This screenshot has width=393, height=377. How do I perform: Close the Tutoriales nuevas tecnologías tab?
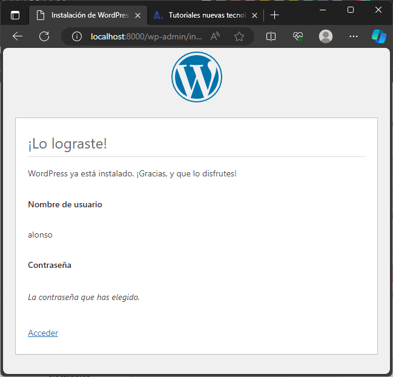coord(255,16)
